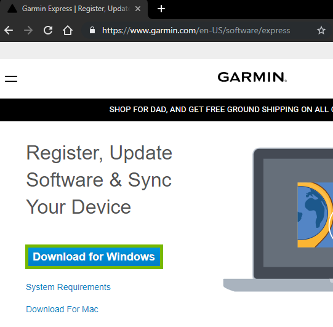
Task: Open Download For Mac link
Action: coord(62,309)
